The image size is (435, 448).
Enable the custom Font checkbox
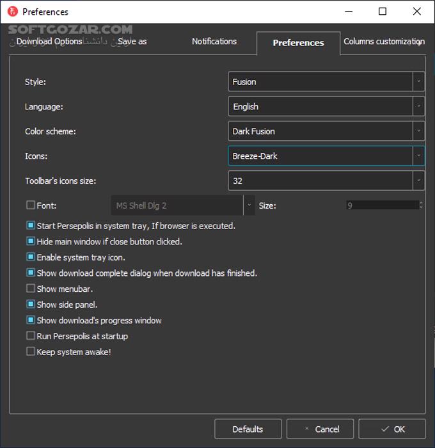pyautogui.click(x=31, y=205)
